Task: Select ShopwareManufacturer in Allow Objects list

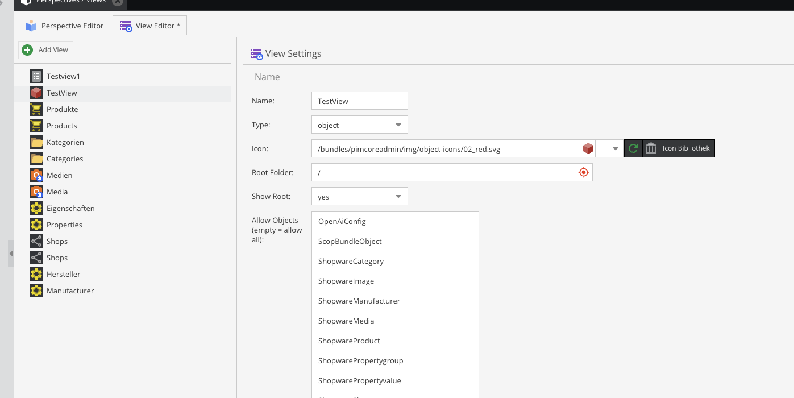Action: coord(395,301)
